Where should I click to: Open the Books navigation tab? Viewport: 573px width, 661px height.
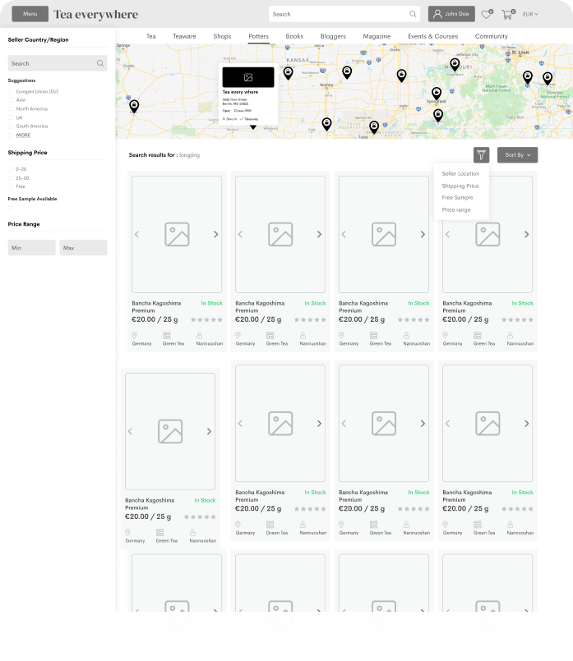(294, 36)
